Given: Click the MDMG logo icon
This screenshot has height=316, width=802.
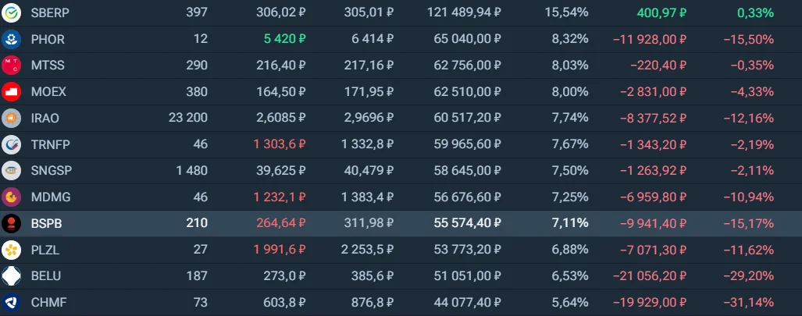Looking at the screenshot, I should (11, 197).
